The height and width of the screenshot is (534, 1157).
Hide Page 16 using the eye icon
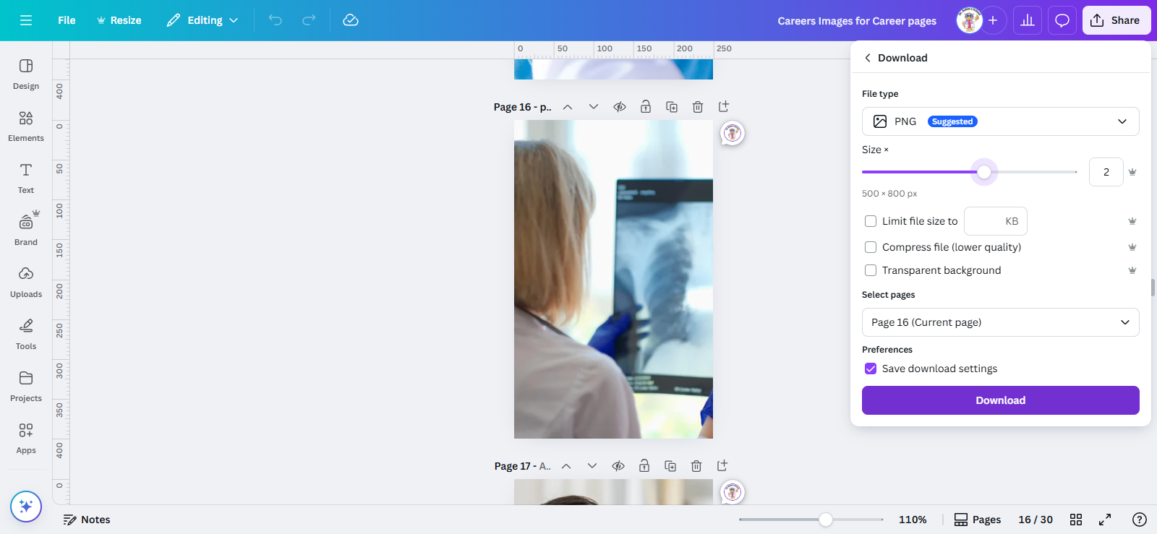(x=620, y=107)
